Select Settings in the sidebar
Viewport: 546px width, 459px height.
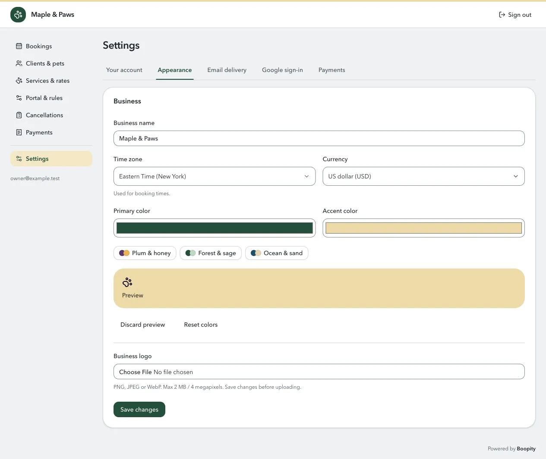coord(51,159)
